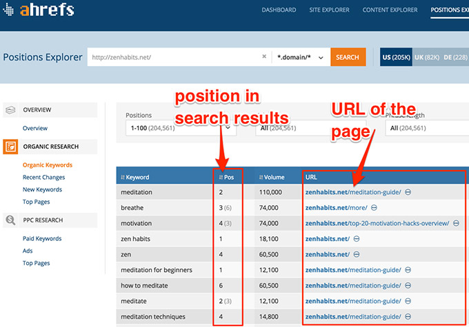This screenshot has width=469, height=327.
Task: Open the Ads sidebar link
Action: 28,251
